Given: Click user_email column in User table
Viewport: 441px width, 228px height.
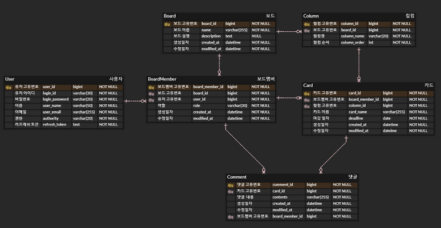Looking at the screenshot, I should tap(52, 112).
